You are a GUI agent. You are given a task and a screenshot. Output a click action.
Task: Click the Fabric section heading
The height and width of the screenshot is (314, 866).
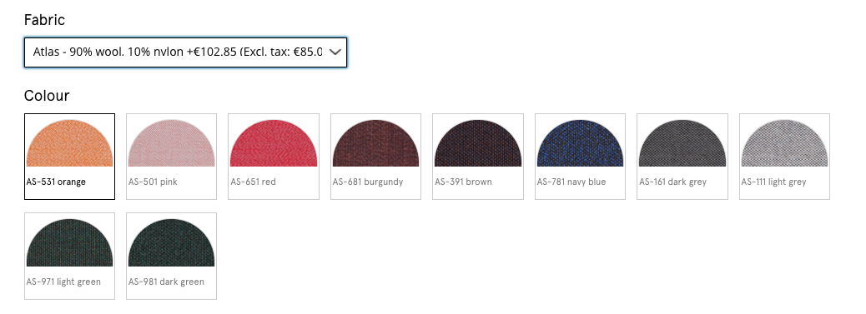[x=45, y=20]
